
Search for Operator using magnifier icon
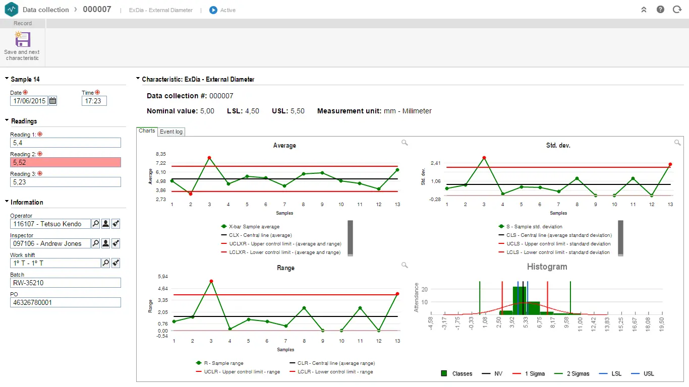[x=96, y=224]
